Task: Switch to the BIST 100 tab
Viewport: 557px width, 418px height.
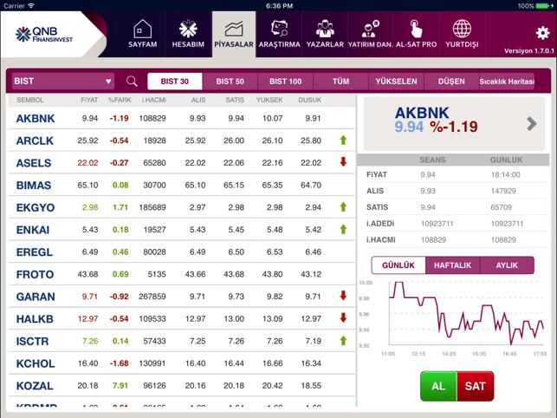Action: tap(285, 82)
